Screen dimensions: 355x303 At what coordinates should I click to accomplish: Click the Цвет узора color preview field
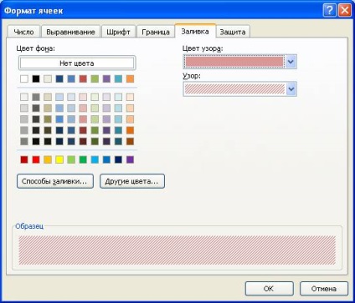point(234,62)
